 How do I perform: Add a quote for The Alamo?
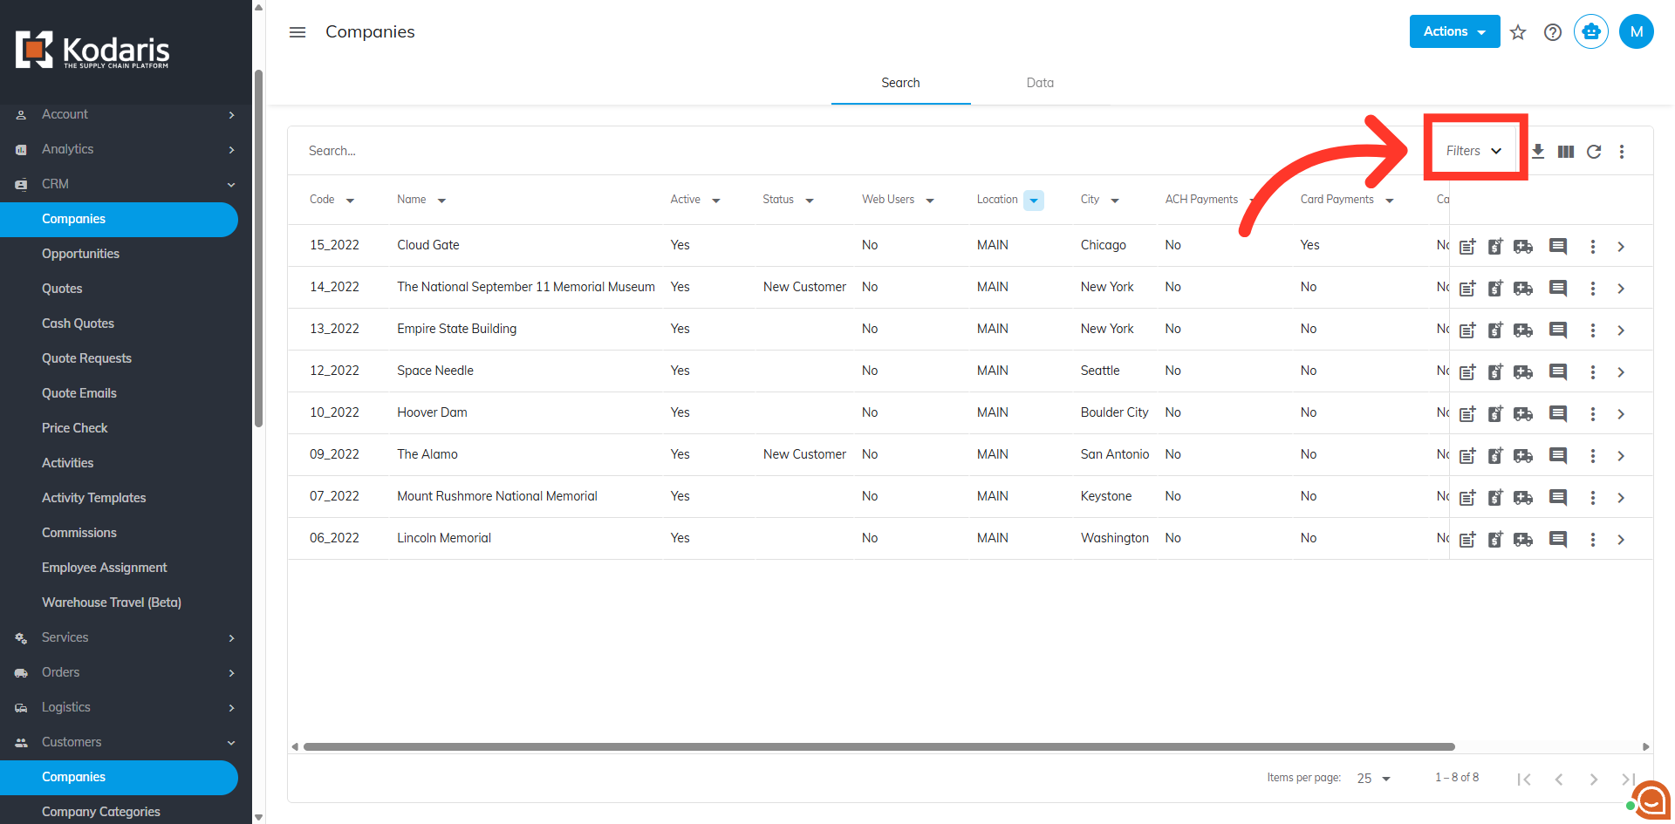pos(1467,456)
